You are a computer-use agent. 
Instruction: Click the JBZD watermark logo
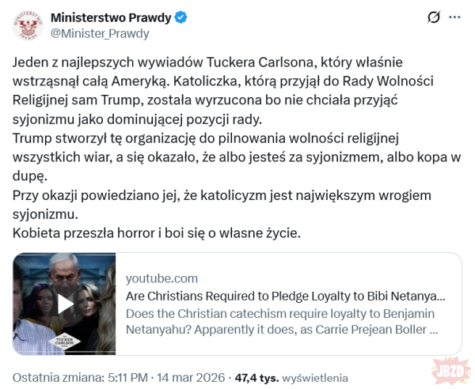tap(449, 369)
